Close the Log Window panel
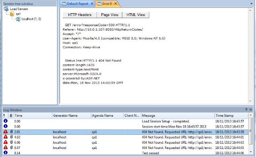The width and height of the screenshot is (256, 157). click(x=251, y=109)
